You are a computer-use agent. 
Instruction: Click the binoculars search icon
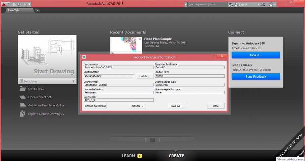(231, 4)
